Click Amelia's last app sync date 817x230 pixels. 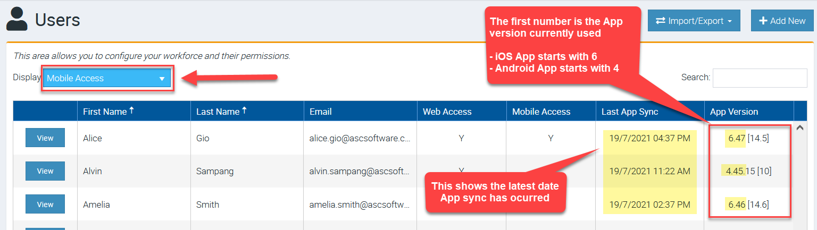click(649, 204)
